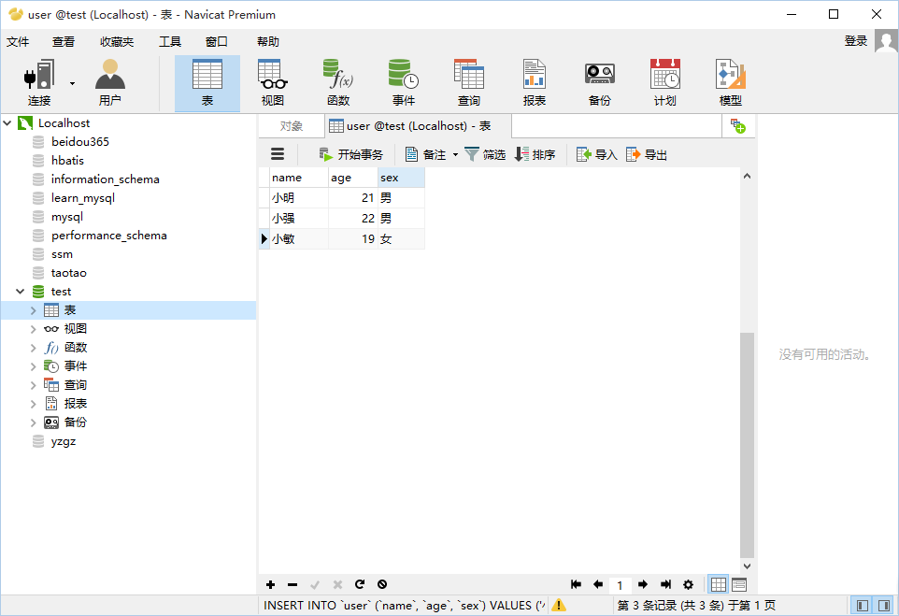The height and width of the screenshot is (616, 899).
Task: Expand the 事件 node under test
Action: pyautogui.click(x=34, y=366)
